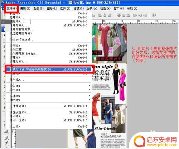
Task: Open the 窗口 (W) menu
Action: (x=119, y=8)
